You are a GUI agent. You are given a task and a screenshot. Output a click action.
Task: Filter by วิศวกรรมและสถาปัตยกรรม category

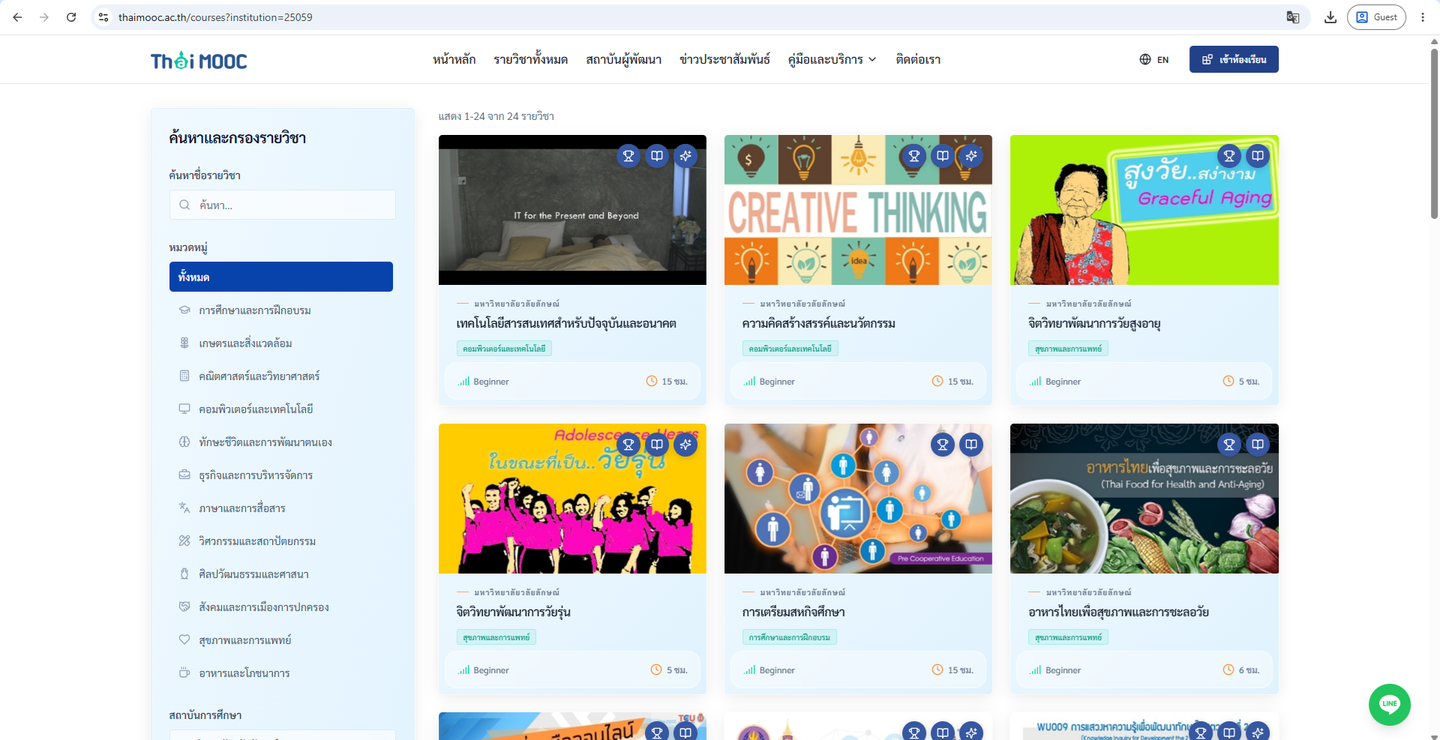click(x=281, y=541)
